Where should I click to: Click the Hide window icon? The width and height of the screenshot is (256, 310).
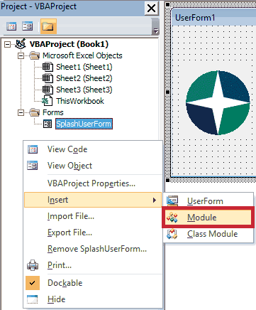(x=33, y=299)
